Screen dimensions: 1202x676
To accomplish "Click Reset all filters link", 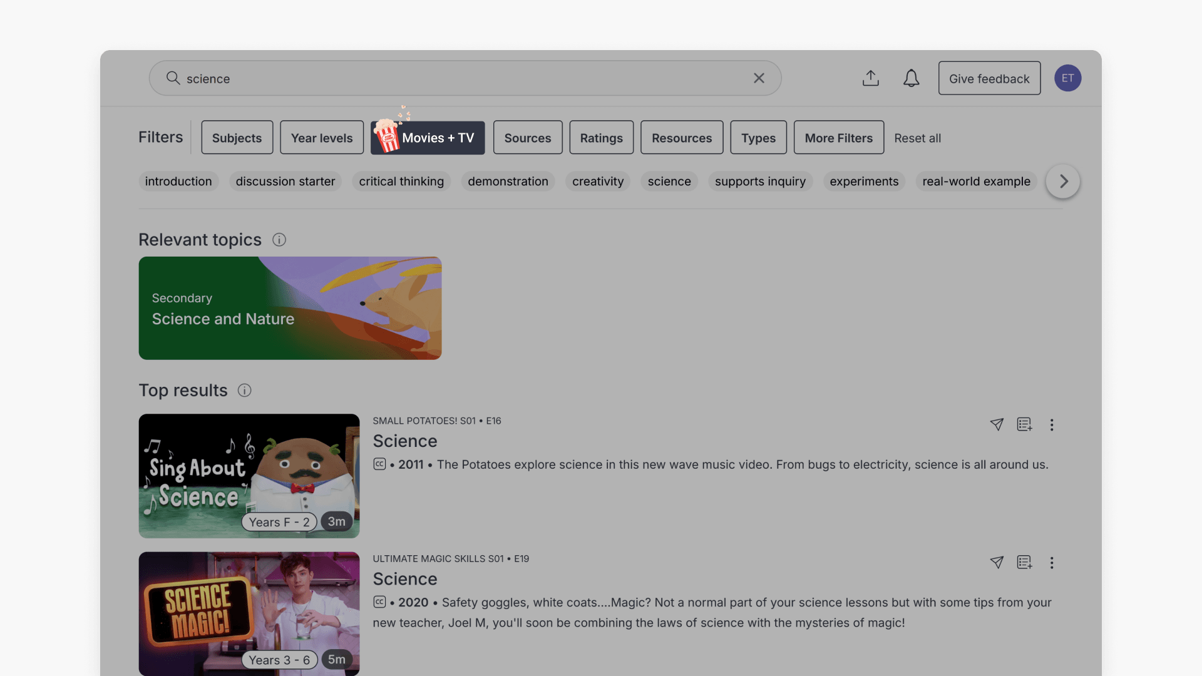I will (917, 138).
